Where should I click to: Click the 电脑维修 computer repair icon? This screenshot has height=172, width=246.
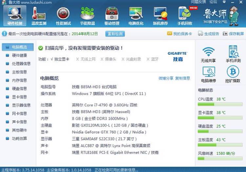pos(209,74)
